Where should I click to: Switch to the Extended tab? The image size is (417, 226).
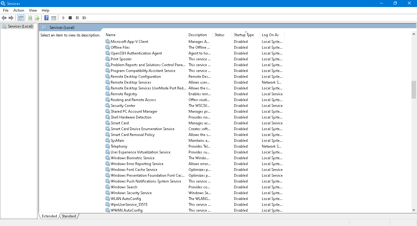point(49,216)
